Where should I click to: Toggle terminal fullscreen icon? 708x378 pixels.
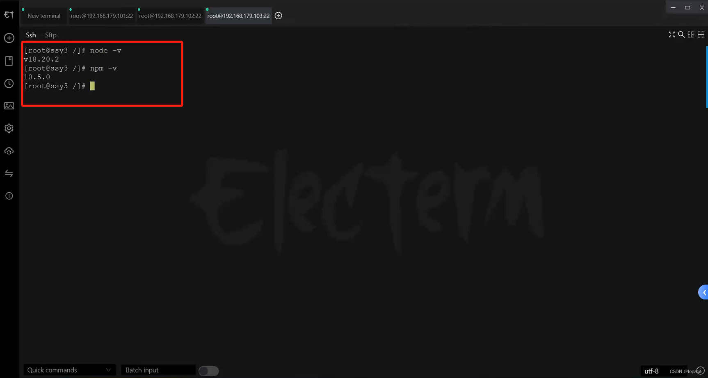coord(671,34)
